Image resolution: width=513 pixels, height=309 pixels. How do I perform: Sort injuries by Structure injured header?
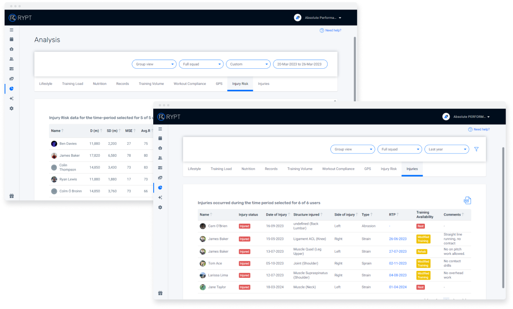tap(308, 215)
